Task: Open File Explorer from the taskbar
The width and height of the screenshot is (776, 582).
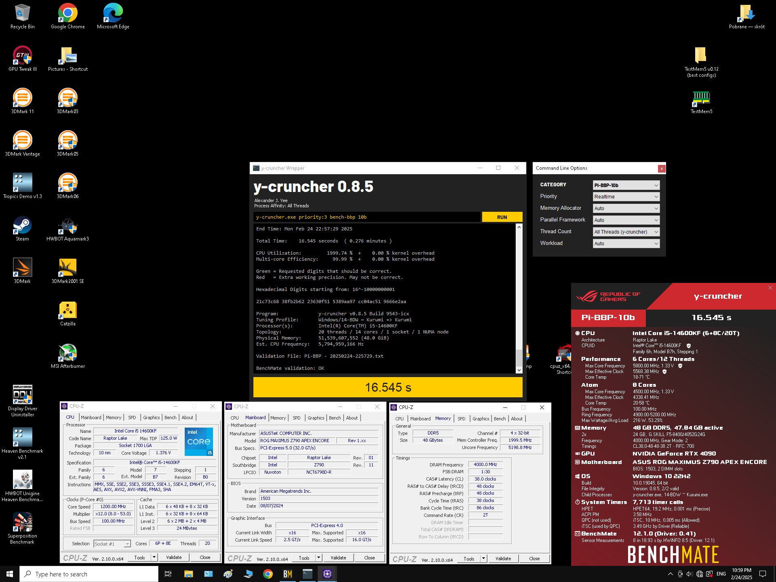Action: (x=188, y=574)
